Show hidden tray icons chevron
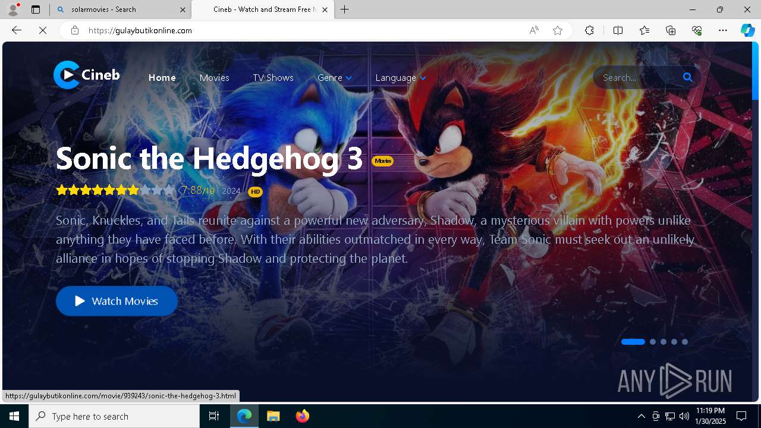Screen dimensions: 761x428 pyautogui.click(x=641, y=416)
